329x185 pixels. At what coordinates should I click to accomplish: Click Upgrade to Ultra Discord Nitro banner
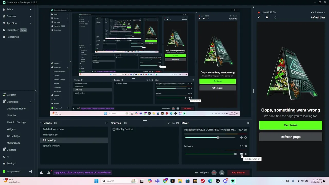click(x=83, y=173)
